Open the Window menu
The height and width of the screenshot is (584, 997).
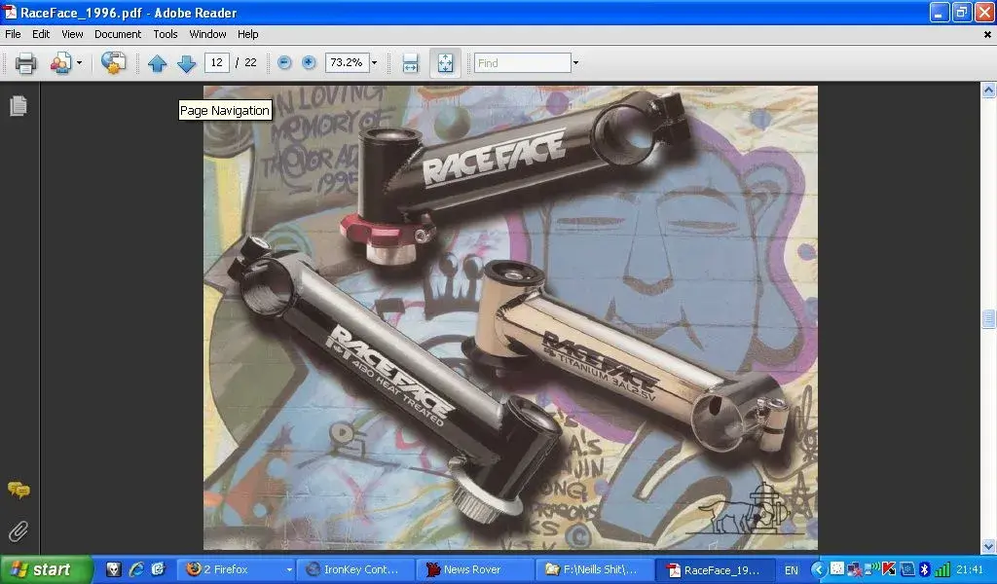click(x=207, y=34)
